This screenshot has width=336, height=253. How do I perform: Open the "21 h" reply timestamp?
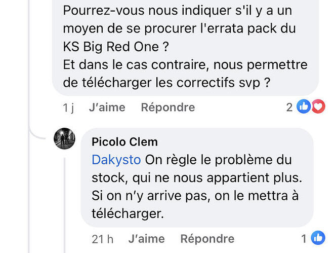[x=103, y=239]
